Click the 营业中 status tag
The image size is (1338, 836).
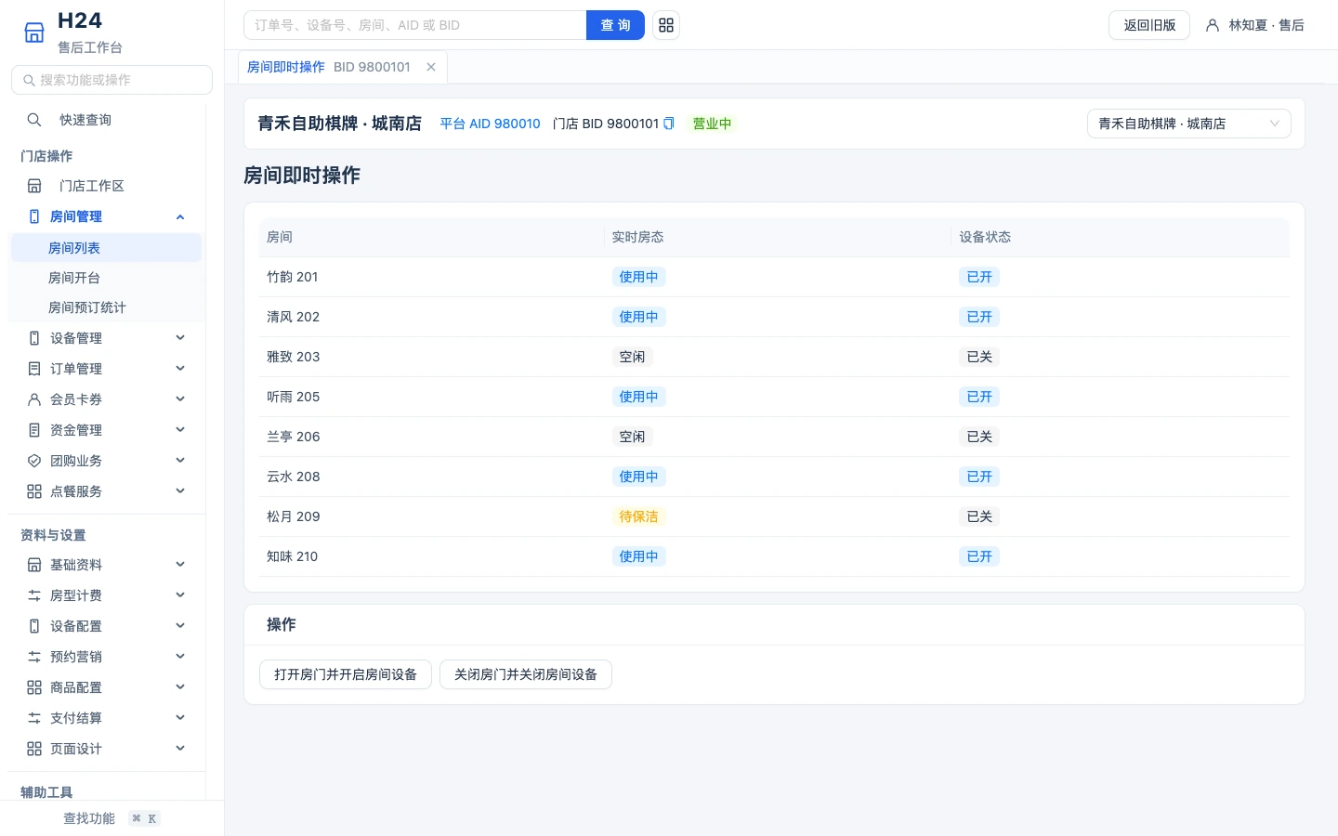click(712, 124)
